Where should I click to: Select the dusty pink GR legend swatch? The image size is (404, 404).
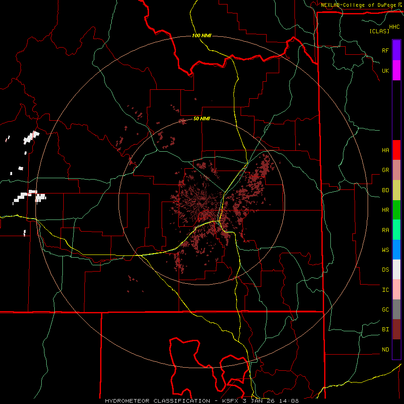click(396, 170)
